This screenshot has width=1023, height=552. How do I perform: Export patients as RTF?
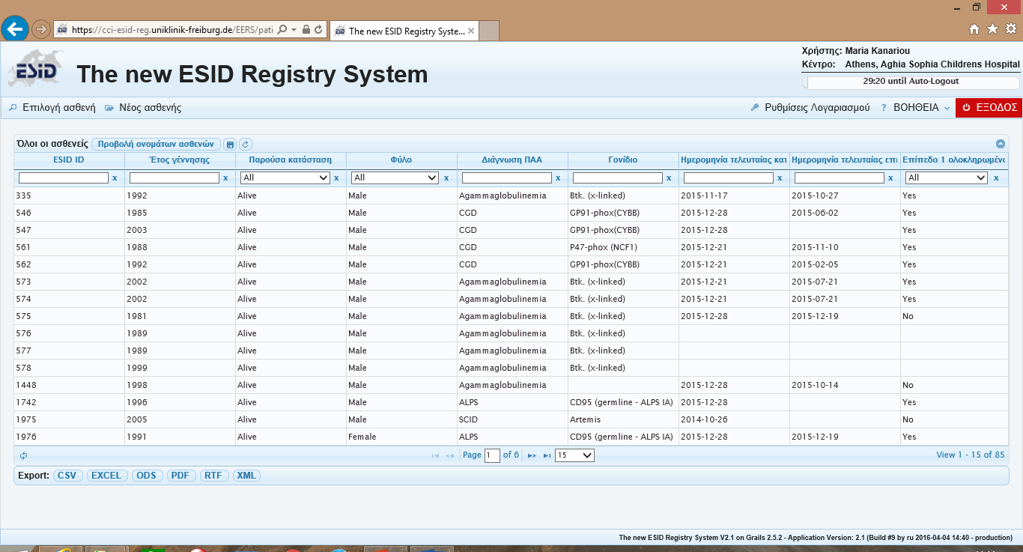point(213,476)
